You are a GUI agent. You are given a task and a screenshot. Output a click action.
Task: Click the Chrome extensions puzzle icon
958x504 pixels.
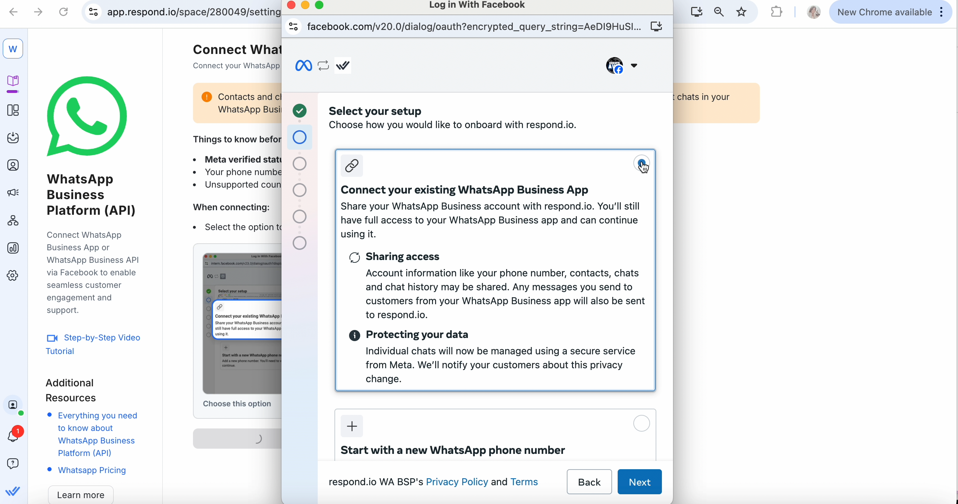[x=777, y=12]
